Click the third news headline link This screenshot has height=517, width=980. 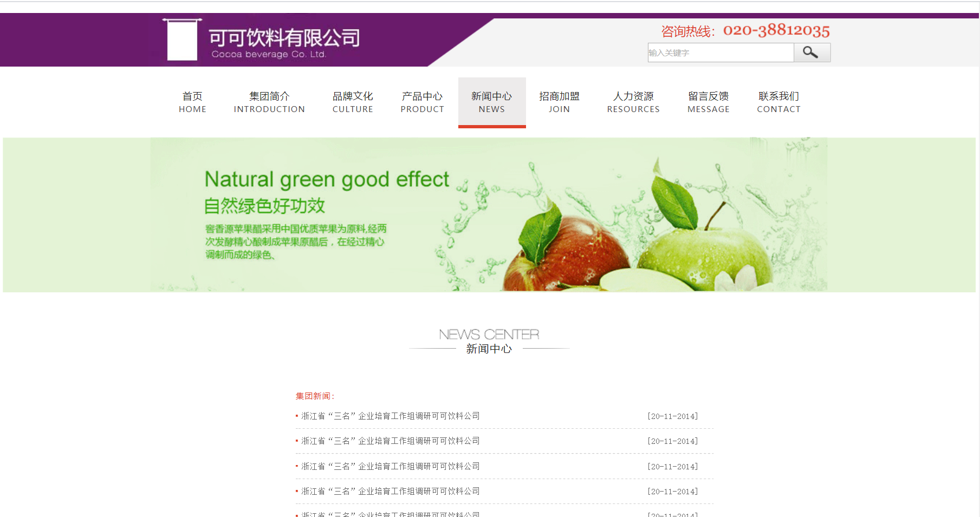[x=390, y=467]
